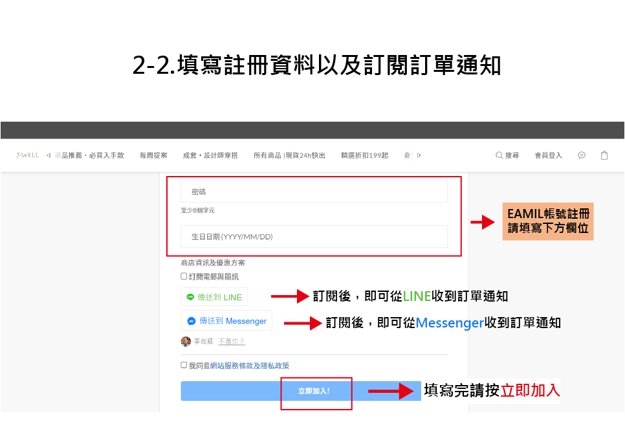Screen dimensions: 625x442
Task: Check 我同意 terms agreement checkbox
Action: click(x=184, y=365)
